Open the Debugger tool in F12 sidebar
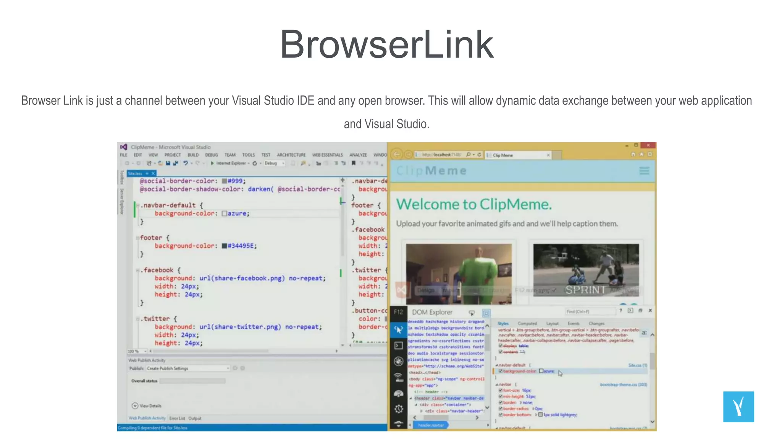 click(399, 361)
